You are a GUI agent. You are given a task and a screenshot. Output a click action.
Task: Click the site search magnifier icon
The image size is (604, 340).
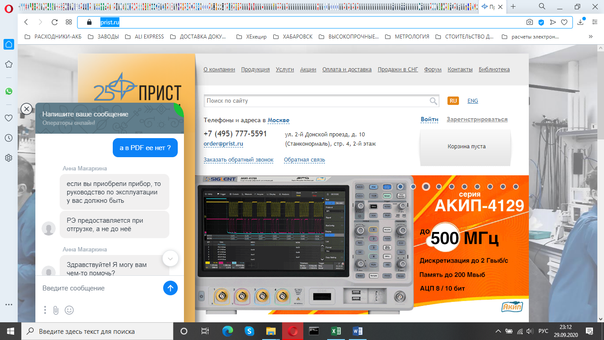(x=433, y=101)
